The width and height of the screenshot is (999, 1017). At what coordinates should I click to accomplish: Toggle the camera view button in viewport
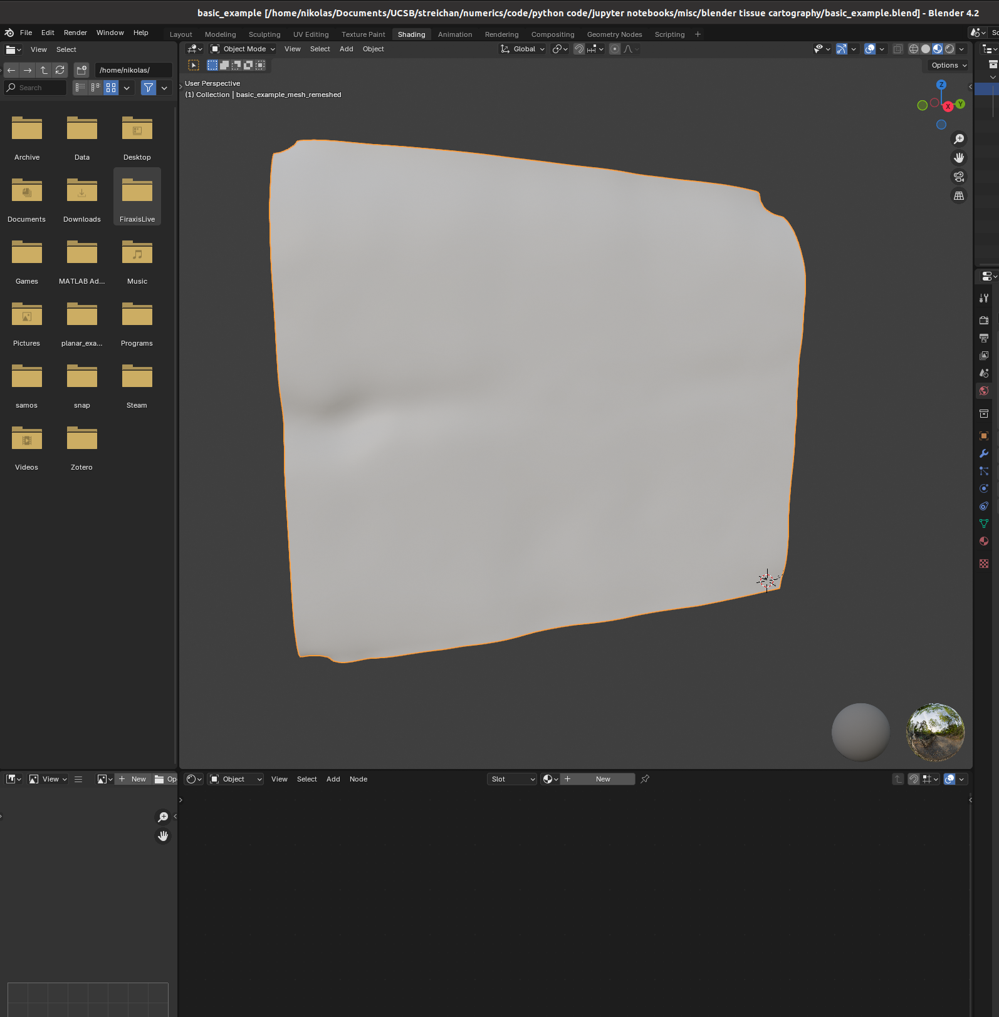[959, 177]
